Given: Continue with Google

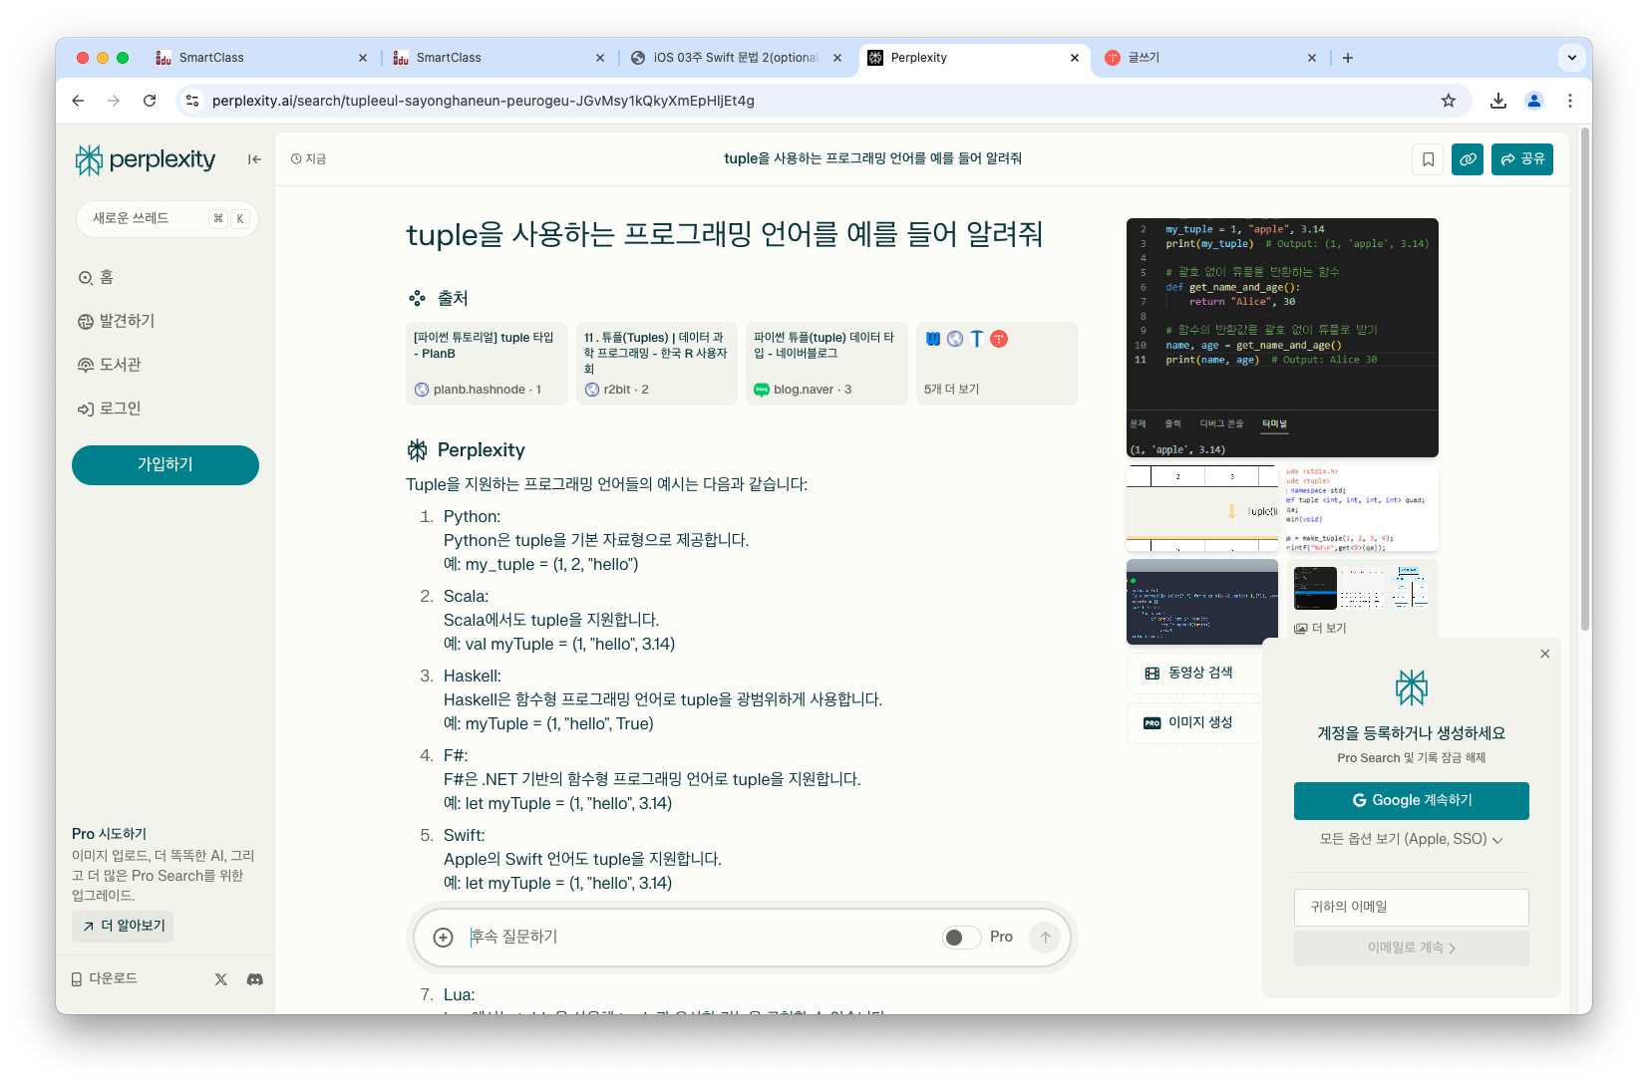Looking at the screenshot, I should 1411,801.
